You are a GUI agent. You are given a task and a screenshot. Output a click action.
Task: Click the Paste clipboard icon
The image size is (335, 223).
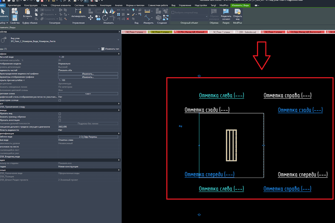27,11
